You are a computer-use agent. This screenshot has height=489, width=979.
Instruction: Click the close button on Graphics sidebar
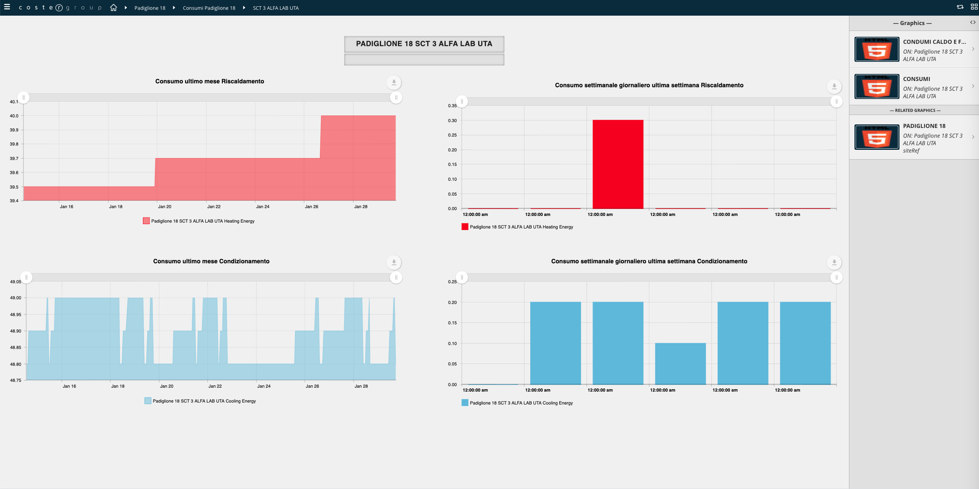tap(972, 22)
